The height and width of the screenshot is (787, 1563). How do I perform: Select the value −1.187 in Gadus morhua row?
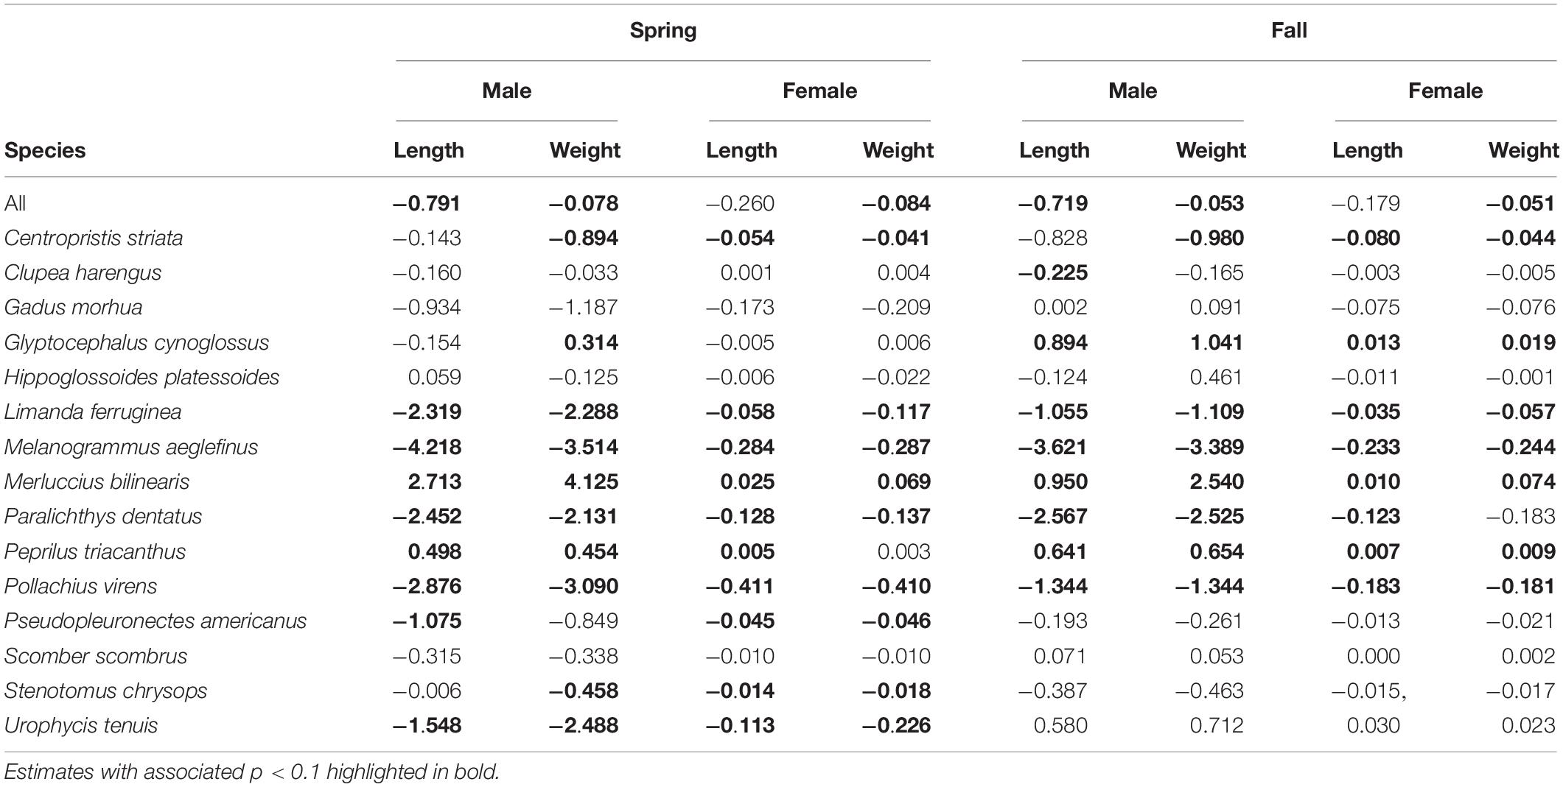pos(584,308)
